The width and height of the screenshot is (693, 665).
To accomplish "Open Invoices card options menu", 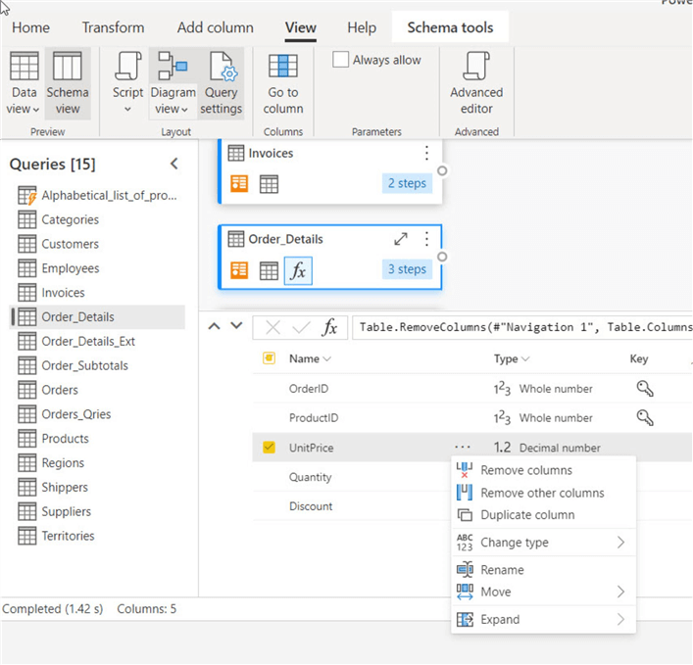I will tap(426, 154).
